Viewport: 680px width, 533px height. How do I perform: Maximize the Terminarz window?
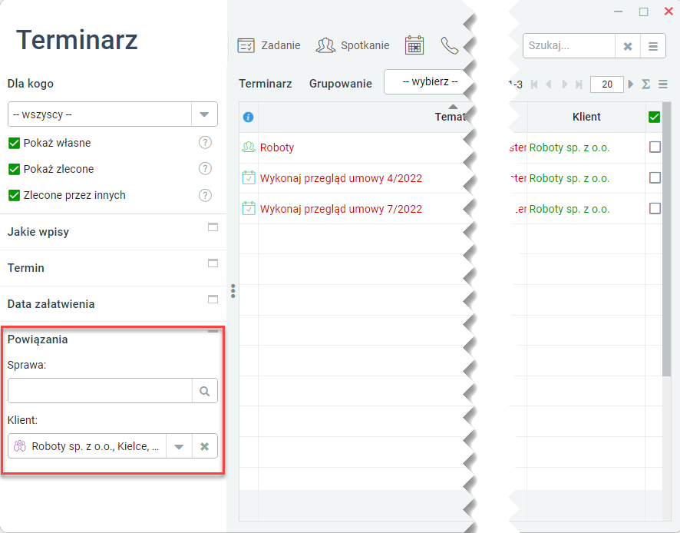[644, 12]
